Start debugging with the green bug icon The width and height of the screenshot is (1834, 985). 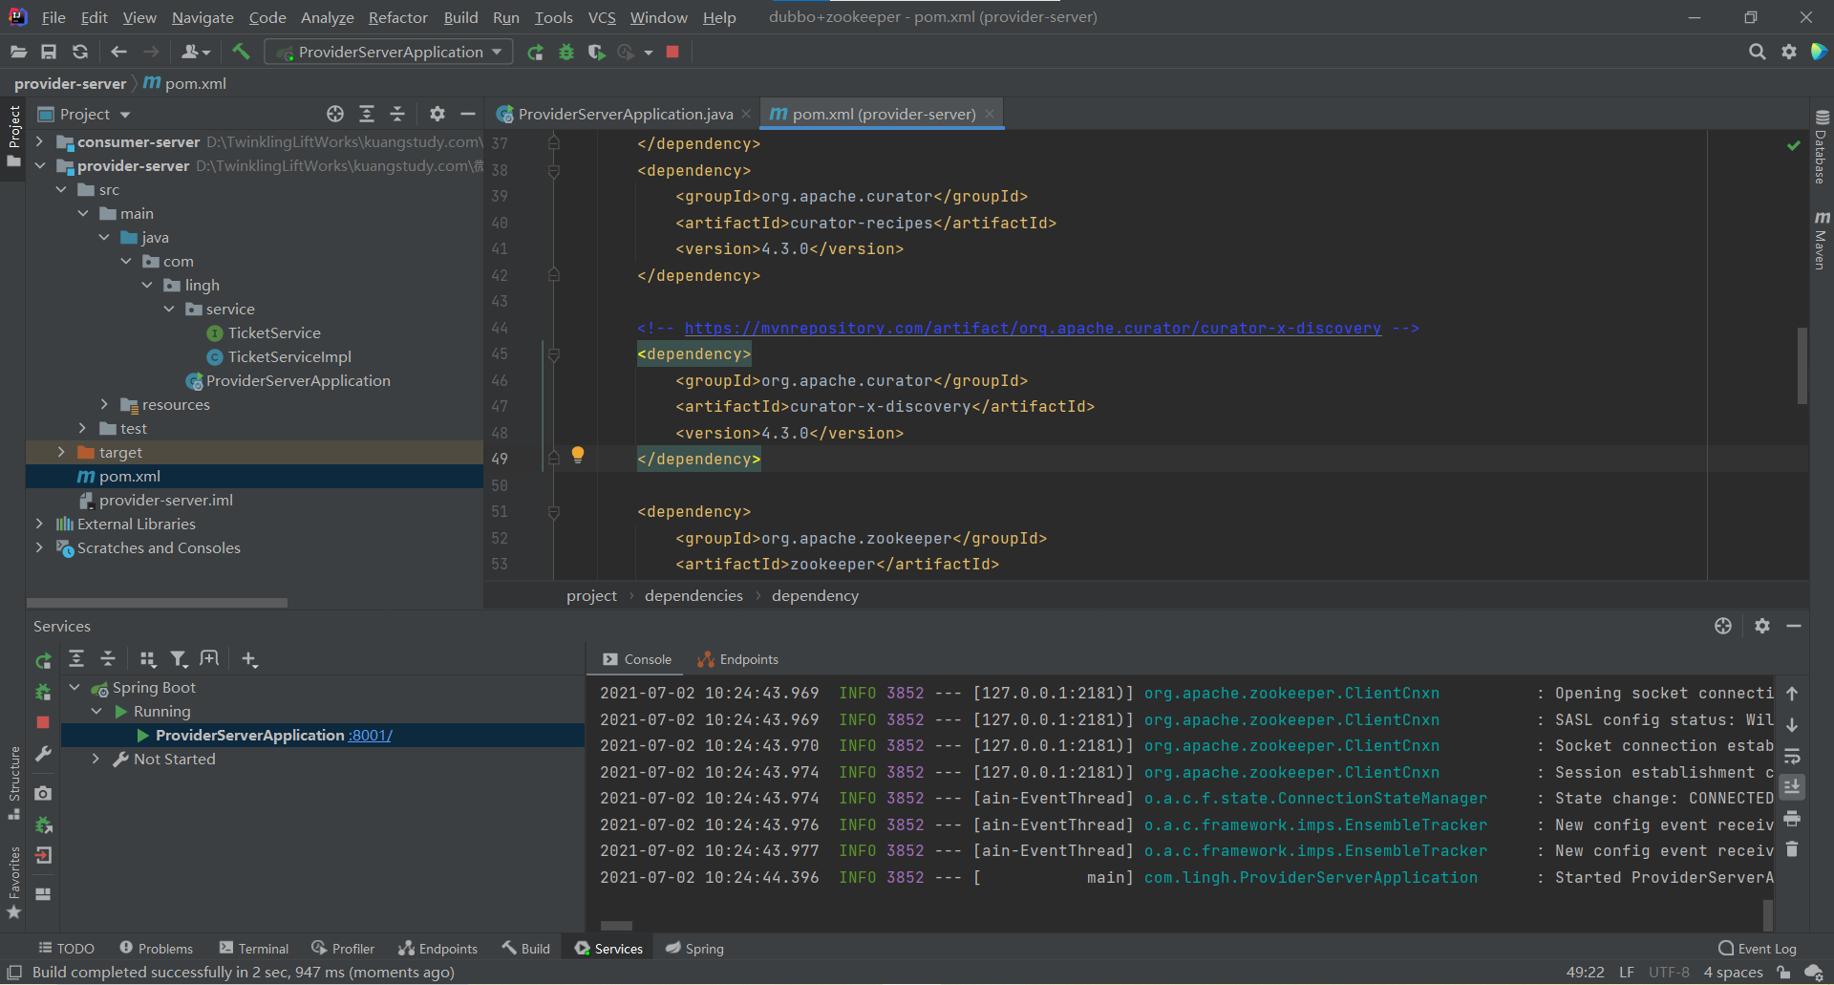pos(566,52)
